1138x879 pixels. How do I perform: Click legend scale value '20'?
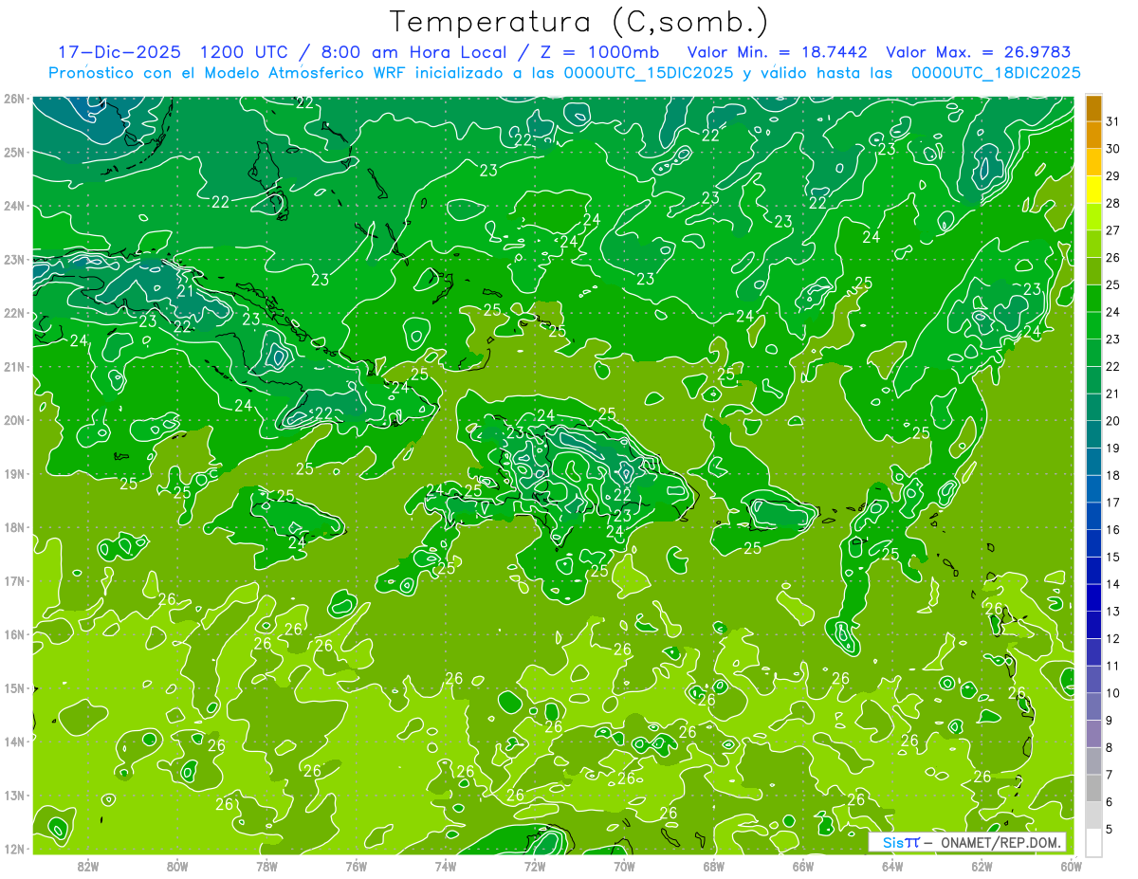(1113, 421)
